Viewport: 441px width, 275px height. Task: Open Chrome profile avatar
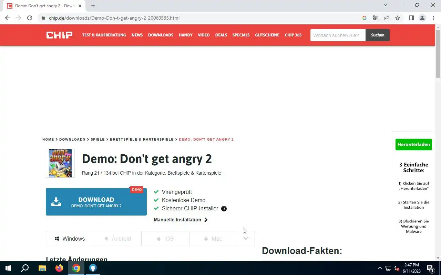(x=422, y=18)
